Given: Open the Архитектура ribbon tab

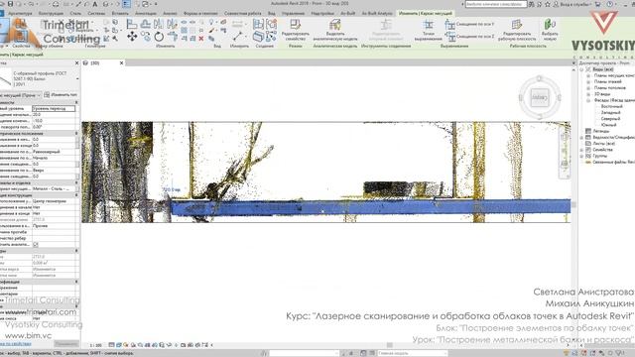Looking at the screenshot, I should [x=20, y=13].
